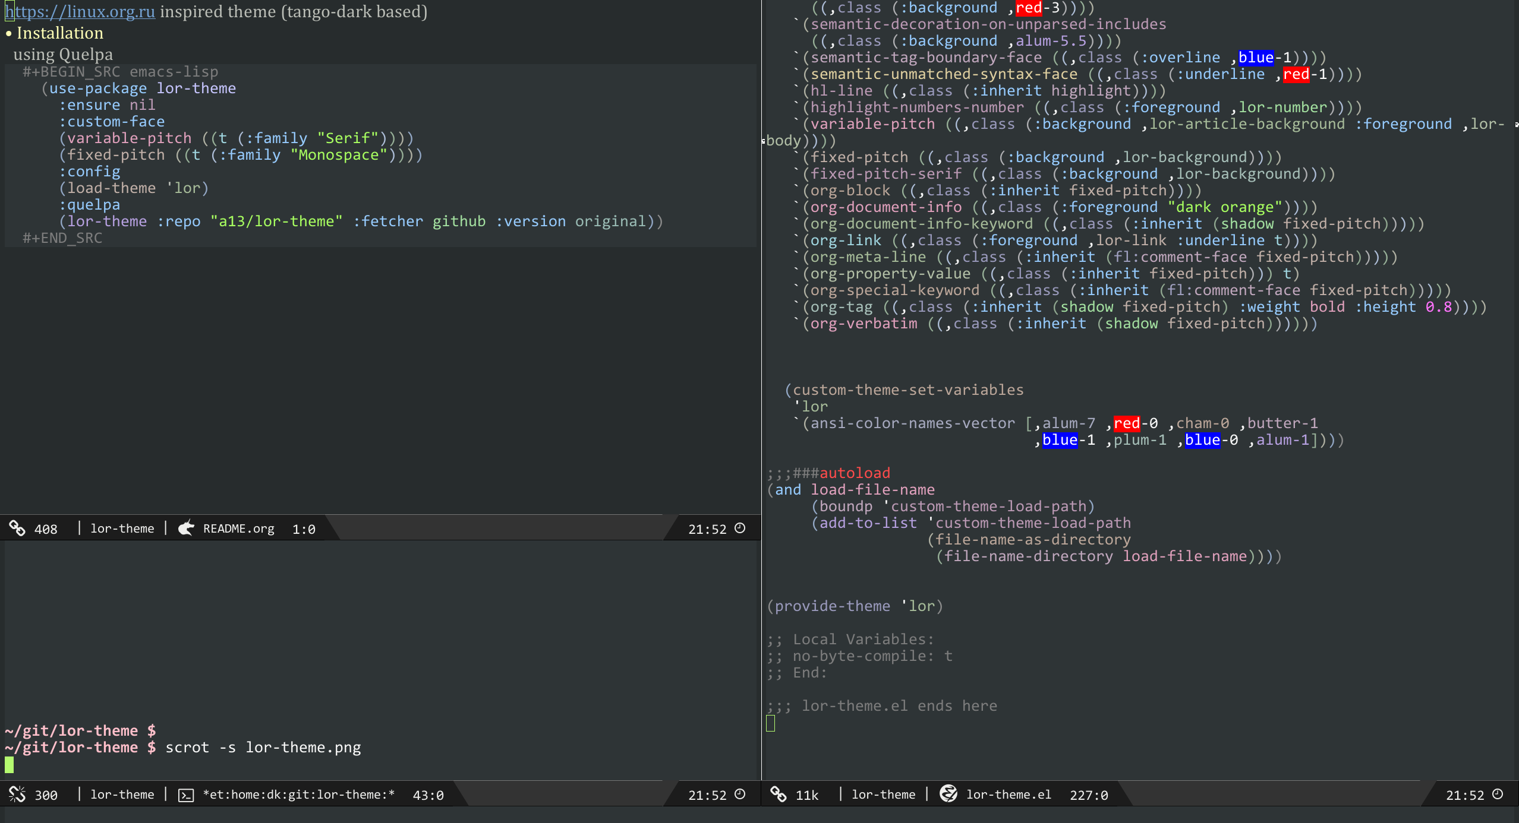Click the *et:home:dk:git:lor-theme:* buffer name
The height and width of the screenshot is (823, 1519).
tap(298, 794)
